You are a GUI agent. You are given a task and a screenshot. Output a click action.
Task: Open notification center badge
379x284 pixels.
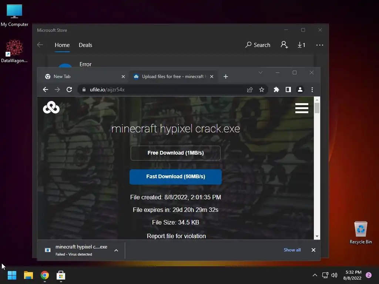[x=369, y=275]
